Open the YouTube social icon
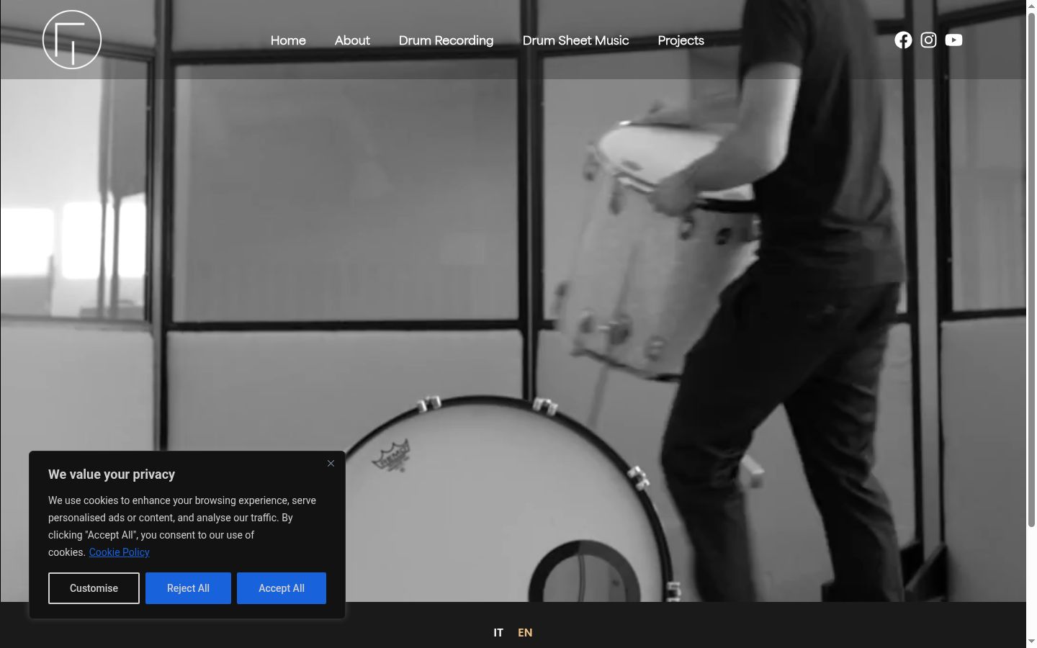 [x=953, y=40]
